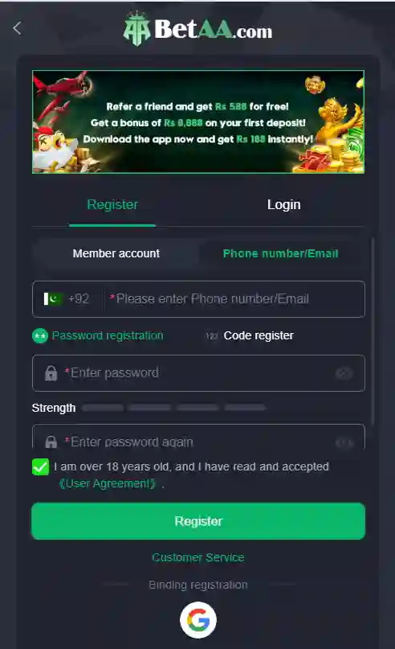
Task: Sign in with the Google icon
Action: [x=198, y=620]
